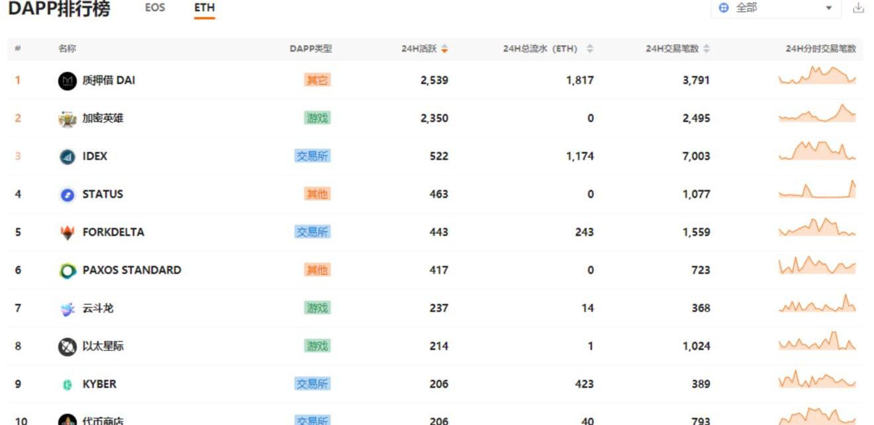
Task: Click the 名称 column header
Action: tap(67, 49)
